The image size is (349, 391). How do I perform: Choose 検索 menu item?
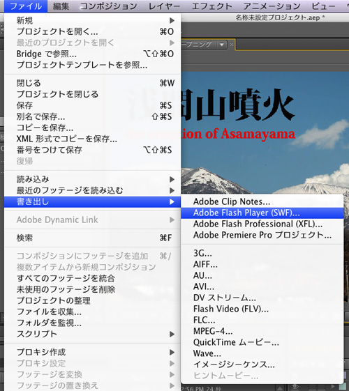coord(92,238)
